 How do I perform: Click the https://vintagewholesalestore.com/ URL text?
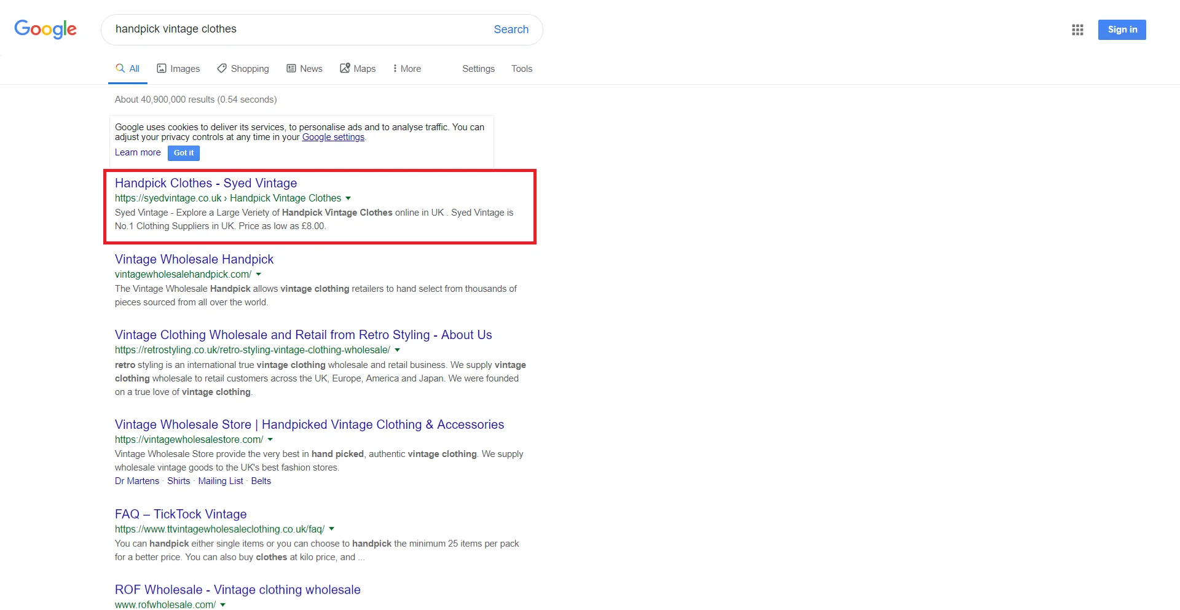[x=189, y=440]
